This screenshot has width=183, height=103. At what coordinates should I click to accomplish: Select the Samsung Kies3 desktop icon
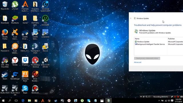tap(25, 76)
